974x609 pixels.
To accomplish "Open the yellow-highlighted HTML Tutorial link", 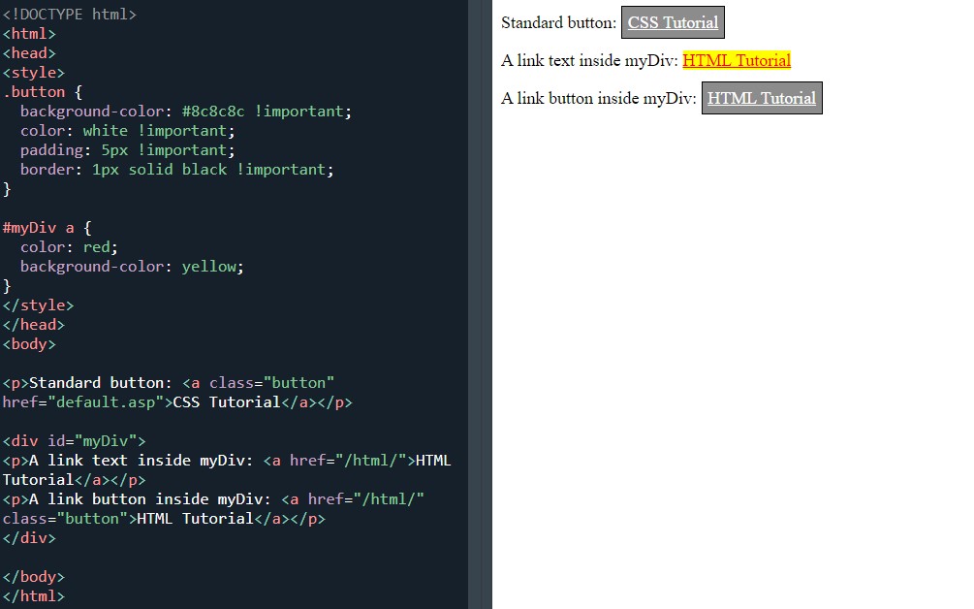I will click(x=737, y=60).
